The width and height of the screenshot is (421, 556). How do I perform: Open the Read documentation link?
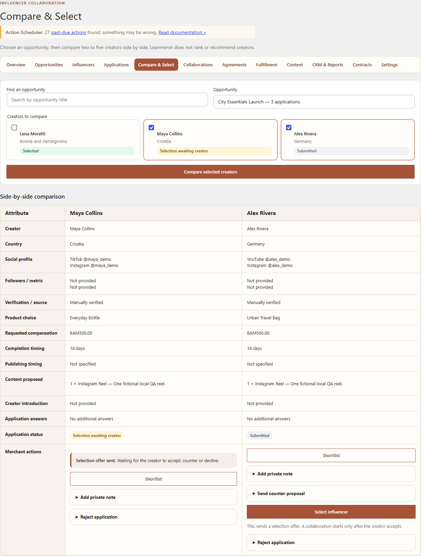182,32
